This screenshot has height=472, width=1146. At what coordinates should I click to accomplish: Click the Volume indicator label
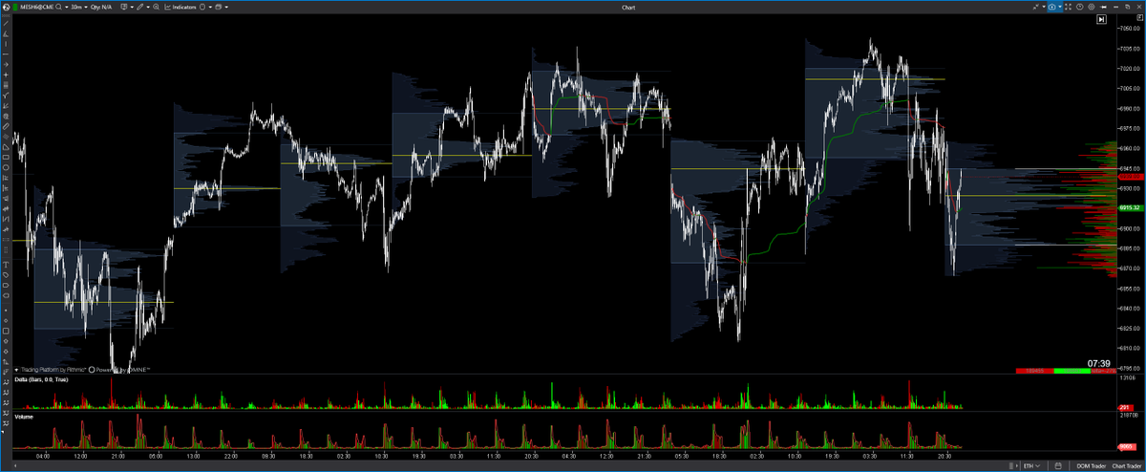(24, 418)
